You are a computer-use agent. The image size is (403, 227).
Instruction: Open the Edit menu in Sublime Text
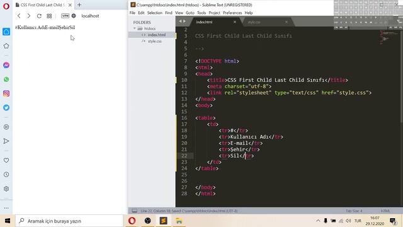click(x=141, y=13)
